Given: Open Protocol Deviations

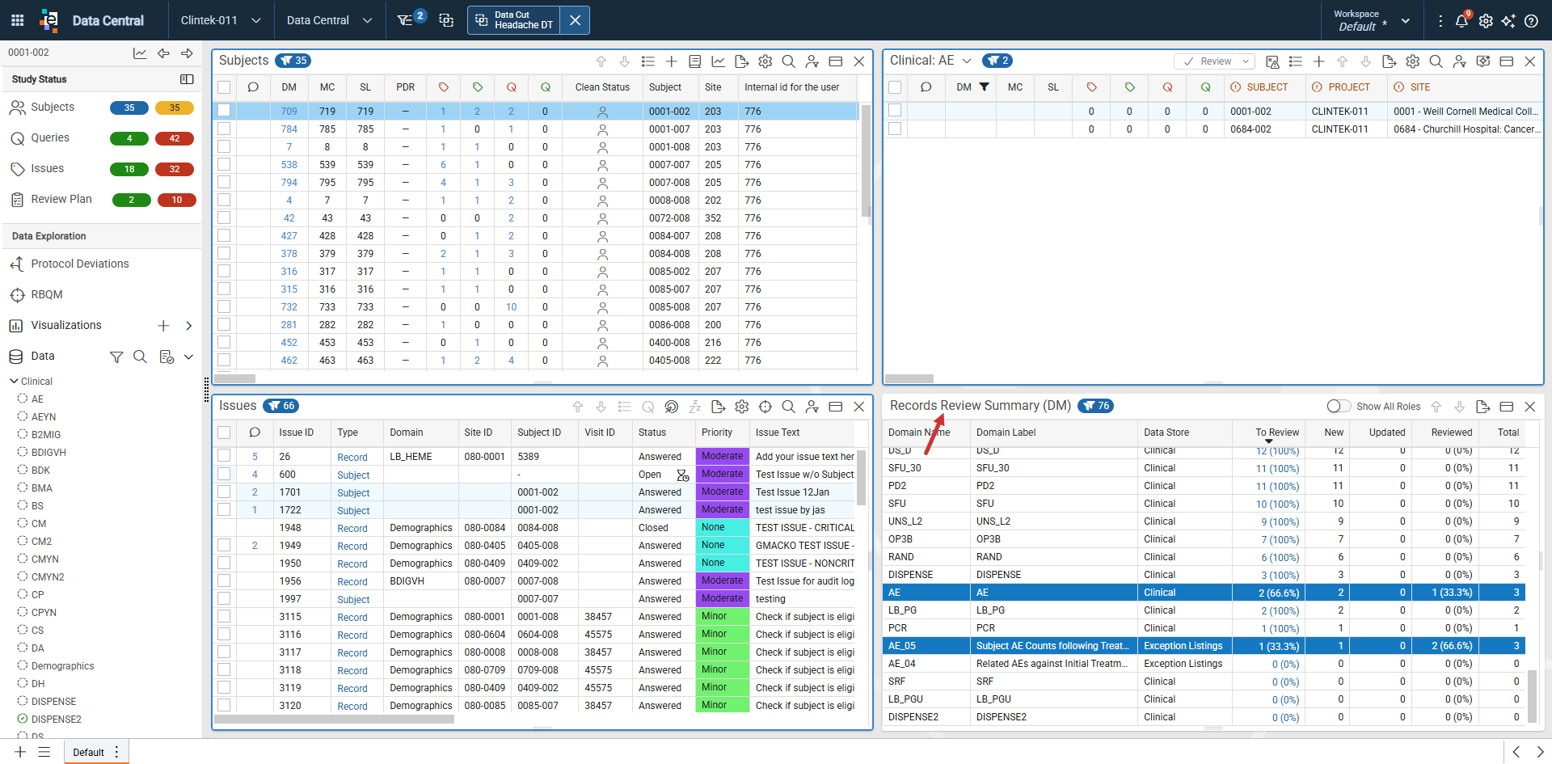Looking at the screenshot, I should pyautogui.click(x=80, y=264).
